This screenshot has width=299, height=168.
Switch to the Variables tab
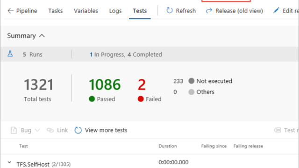coord(86,11)
